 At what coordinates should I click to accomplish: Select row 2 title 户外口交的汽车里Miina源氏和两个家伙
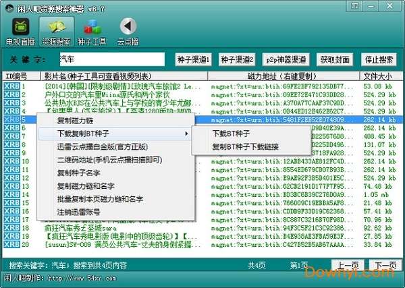coord(107,94)
